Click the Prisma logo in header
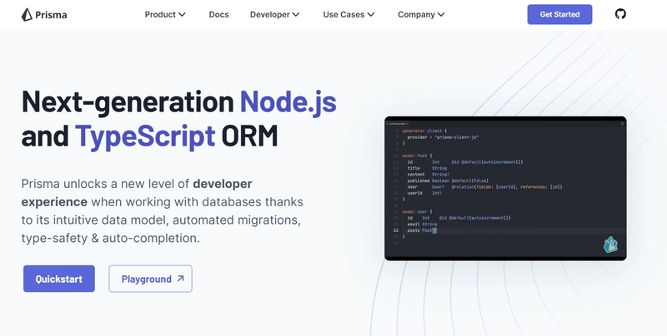The width and height of the screenshot is (667, 336). coord(44,15)
